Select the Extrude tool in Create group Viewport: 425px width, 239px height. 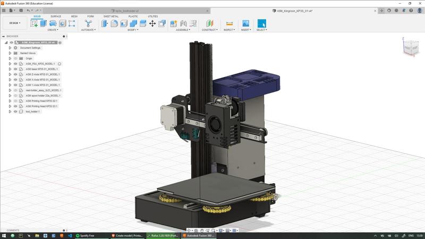click(44, 23)
